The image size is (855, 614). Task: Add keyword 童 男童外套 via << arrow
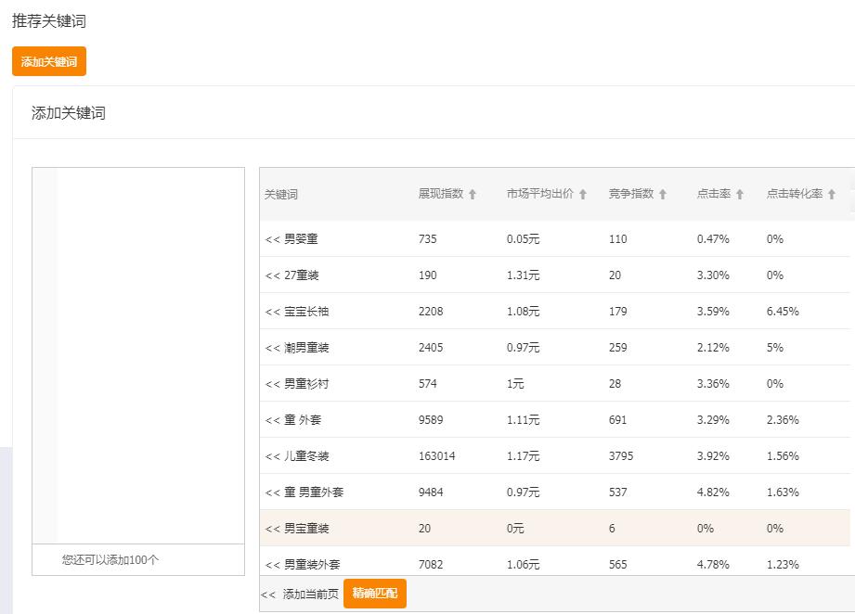272,492
